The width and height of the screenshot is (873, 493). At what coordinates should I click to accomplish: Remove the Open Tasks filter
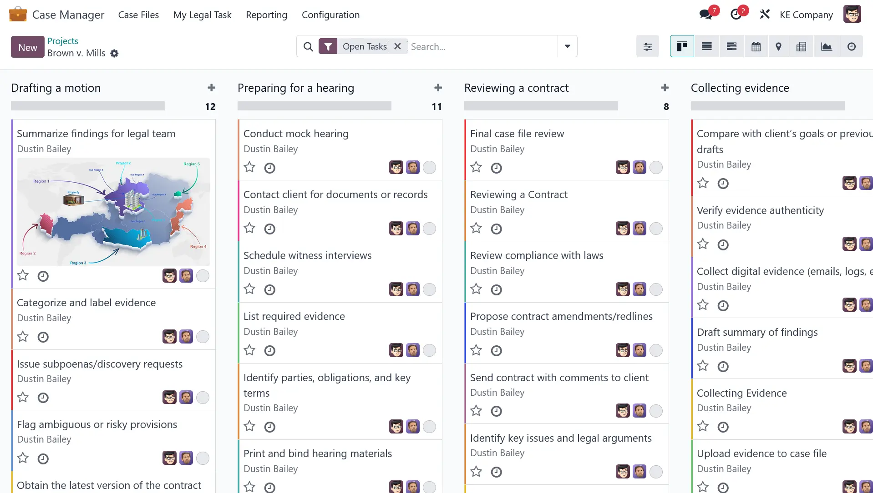pyautogui.click(x=397, y=46)
